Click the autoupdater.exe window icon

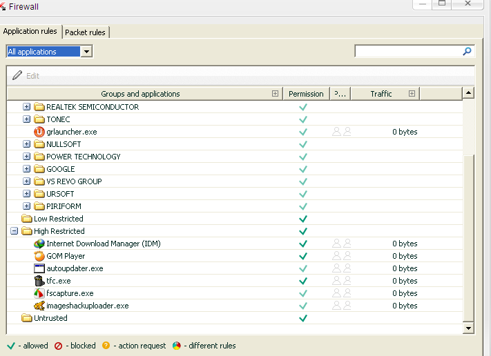pyautogui.click(x=39, y=268)
